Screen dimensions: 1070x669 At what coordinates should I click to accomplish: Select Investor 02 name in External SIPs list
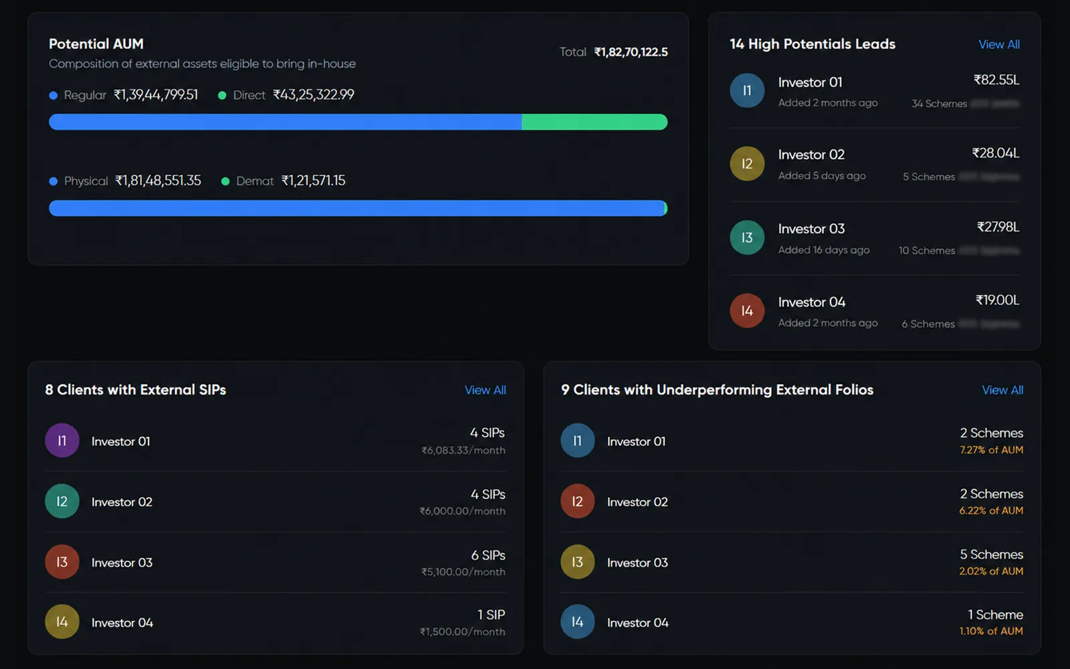[x=122, y=502]
